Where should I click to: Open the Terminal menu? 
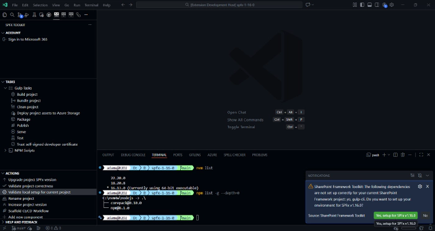91,5
